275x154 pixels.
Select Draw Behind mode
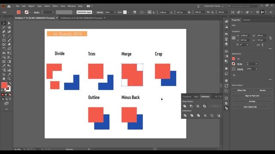tap(6, 99)
